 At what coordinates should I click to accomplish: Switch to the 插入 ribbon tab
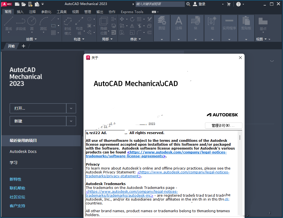[20, 12]
